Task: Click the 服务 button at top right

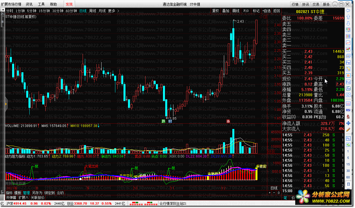Action: pyautogui.click(x=326, y=4)
